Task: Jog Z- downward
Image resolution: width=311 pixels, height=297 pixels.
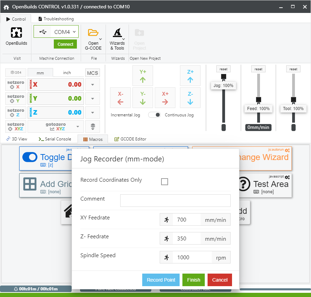Action: click(190, 98)
